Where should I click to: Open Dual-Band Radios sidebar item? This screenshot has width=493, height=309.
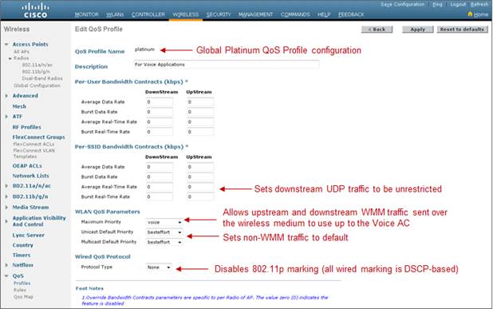42,78
